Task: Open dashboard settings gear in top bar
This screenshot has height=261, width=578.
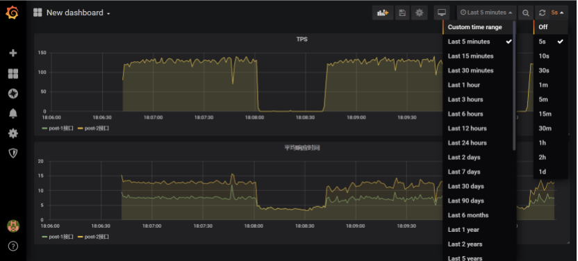Action: click(419, 13)
